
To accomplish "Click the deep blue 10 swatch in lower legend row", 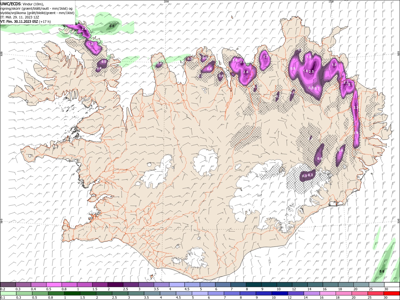I will 279,293.
